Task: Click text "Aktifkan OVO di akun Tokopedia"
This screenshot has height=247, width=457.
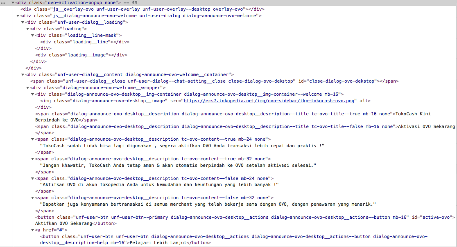Action: click(84, 184)
